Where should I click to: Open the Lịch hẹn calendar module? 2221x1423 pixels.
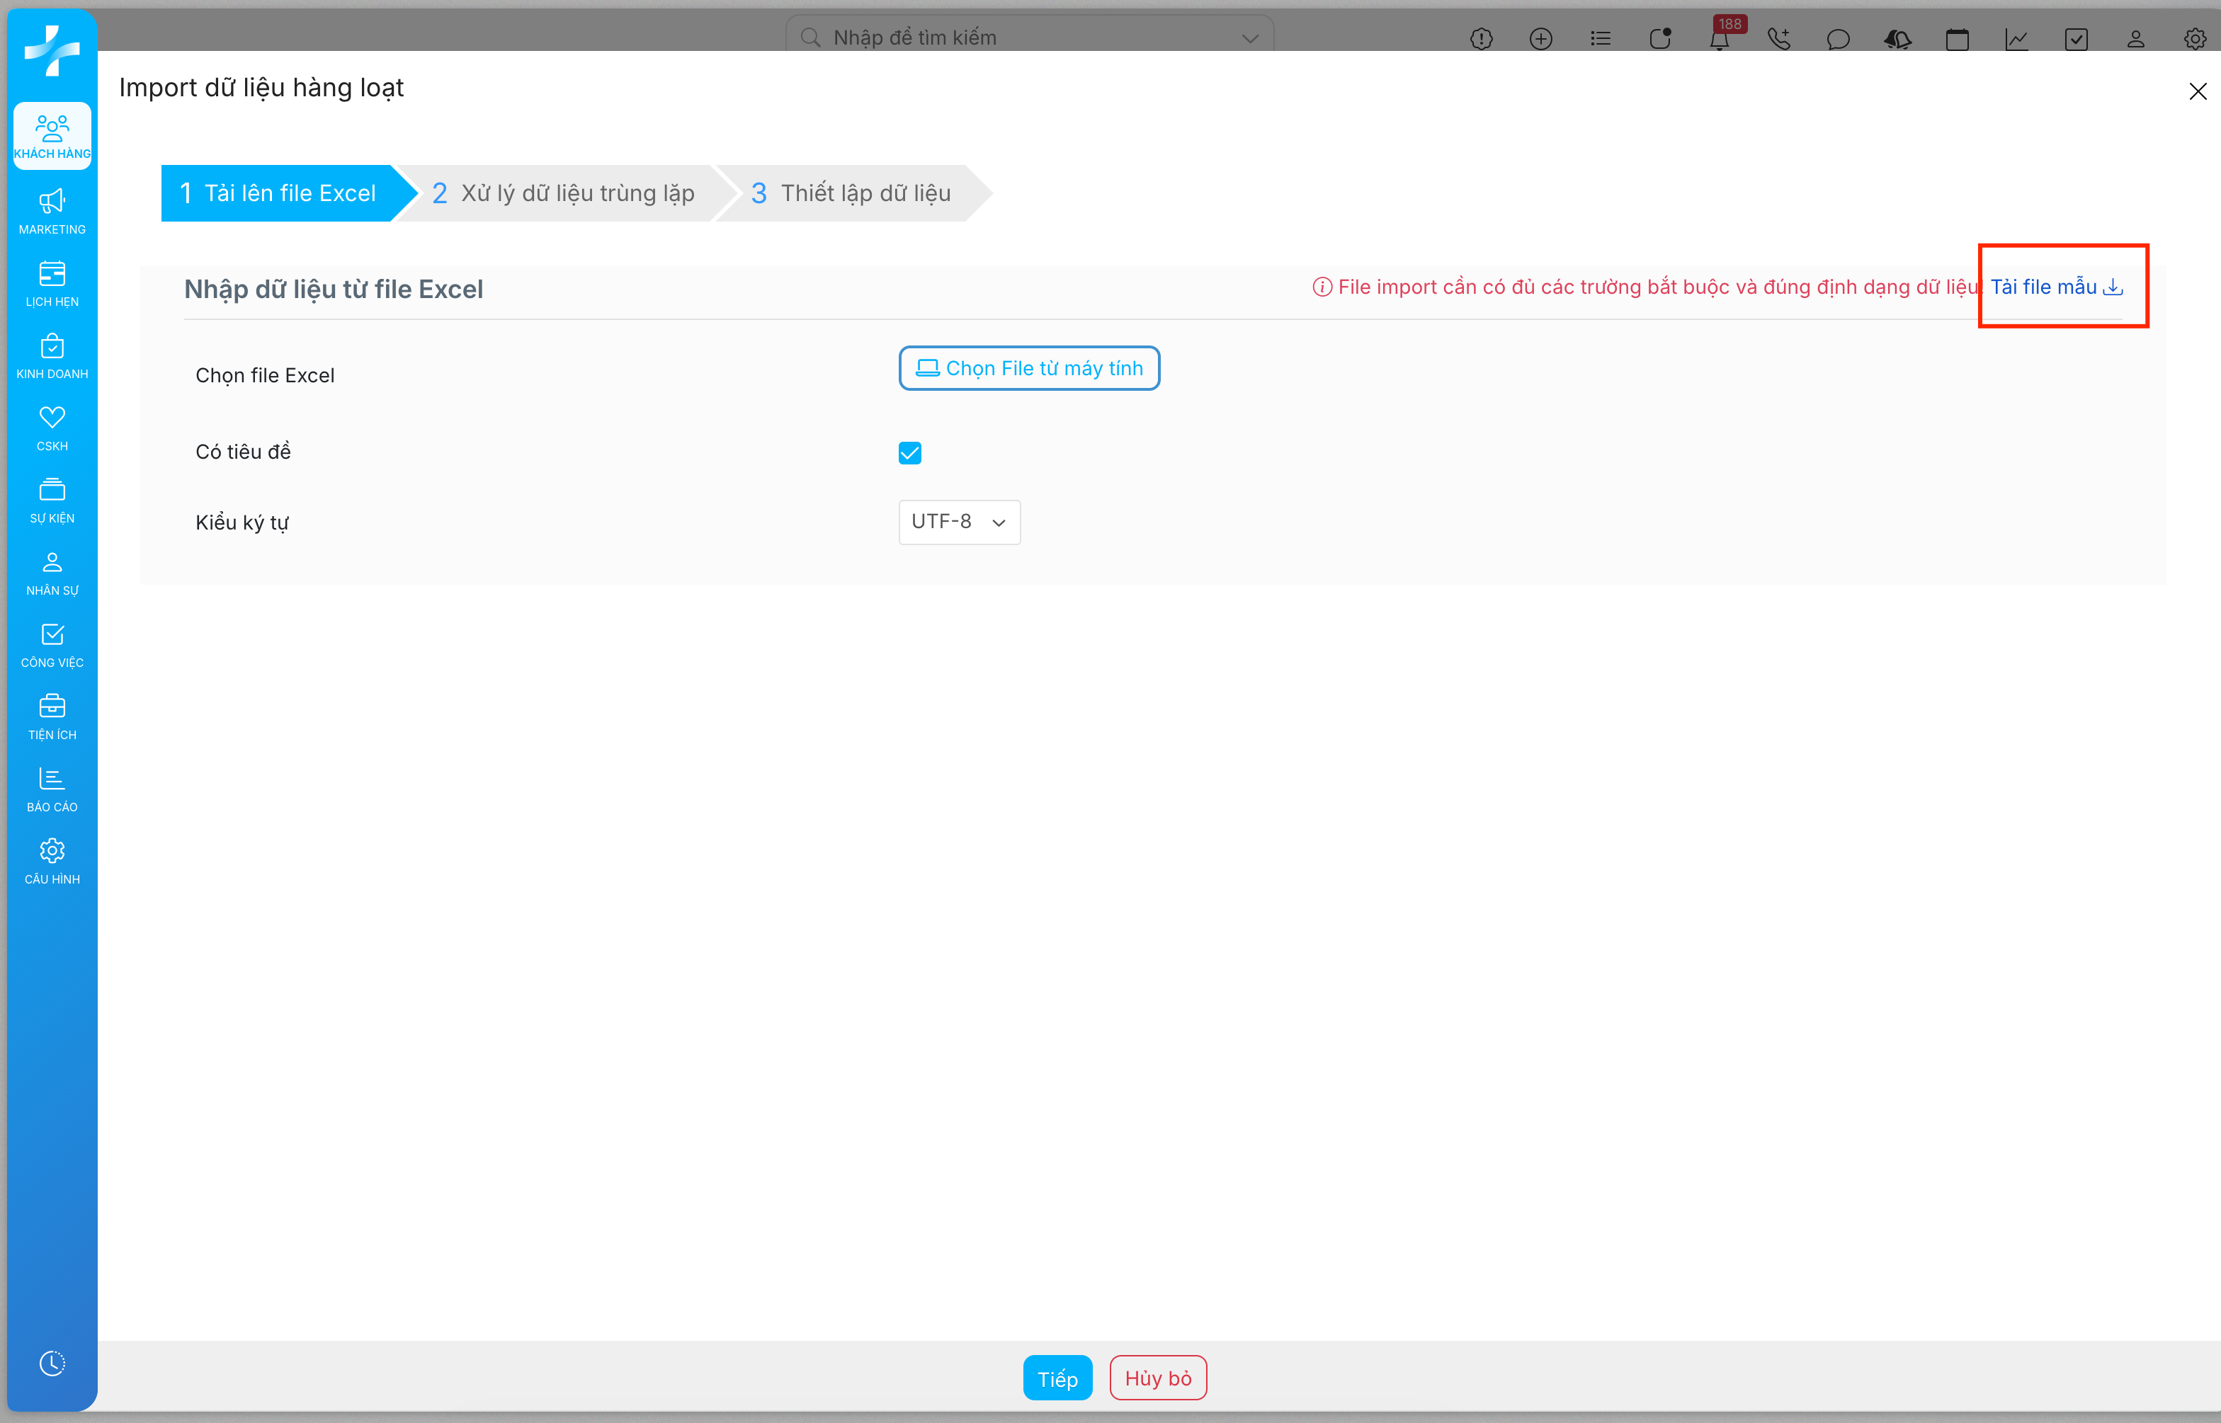[x=52, y=284]
